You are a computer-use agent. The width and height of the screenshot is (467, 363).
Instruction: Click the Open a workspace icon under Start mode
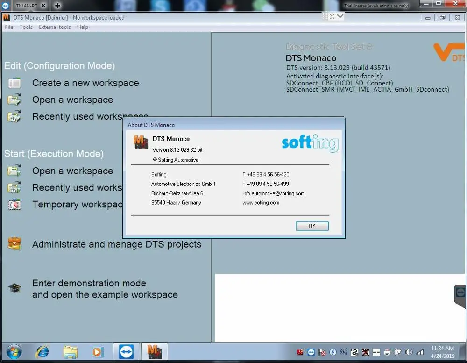click(x=14, y=171)
